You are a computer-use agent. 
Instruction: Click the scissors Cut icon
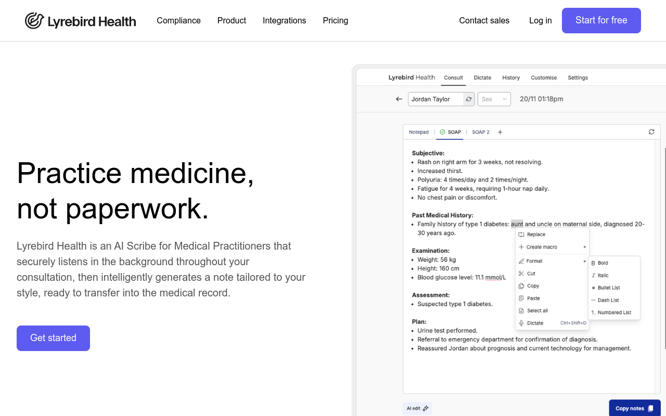point(521,274)
